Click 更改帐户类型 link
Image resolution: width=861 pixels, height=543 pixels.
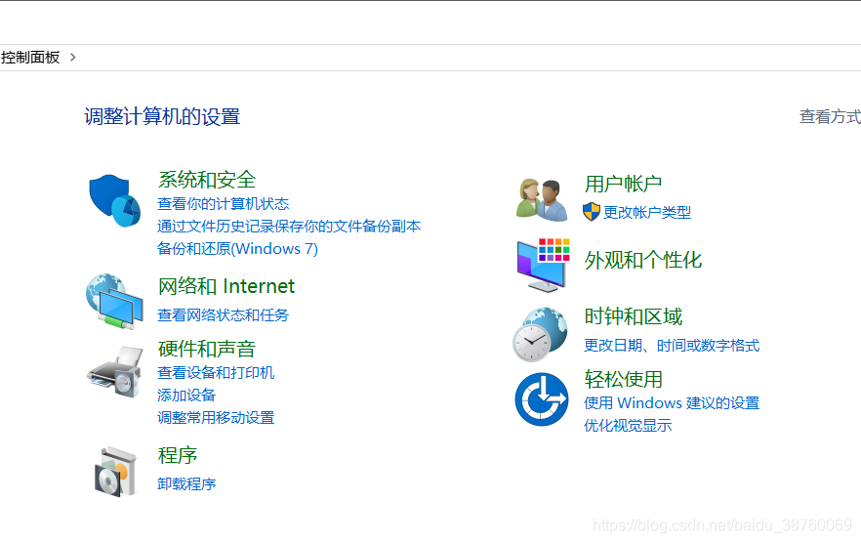[x=647, y=212]
